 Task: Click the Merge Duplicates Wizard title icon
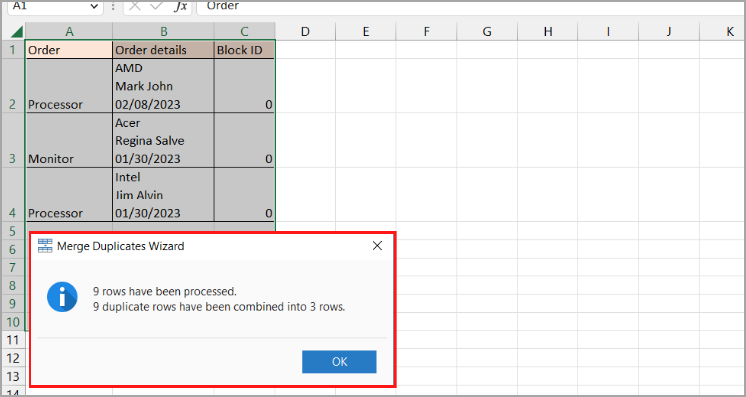click(x=45, y=246)
